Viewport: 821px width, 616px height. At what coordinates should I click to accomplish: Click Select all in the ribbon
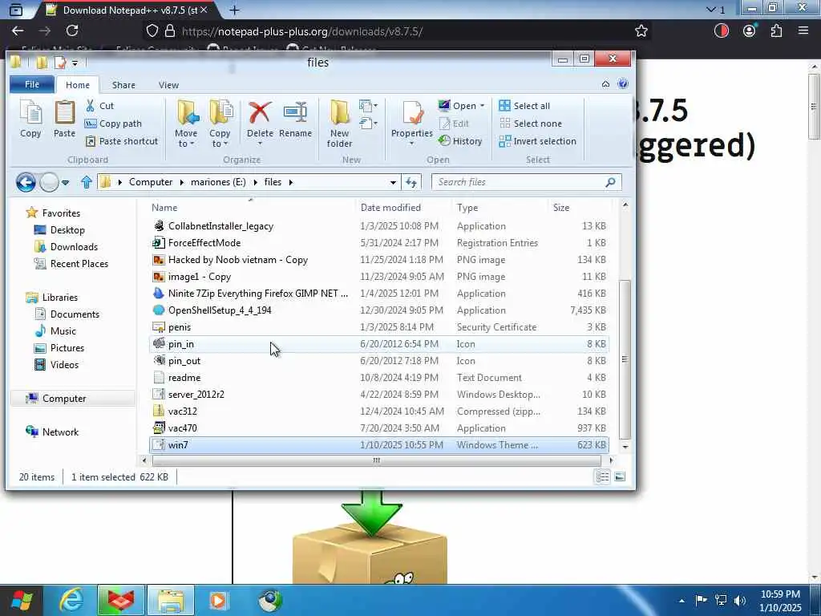(524, 106)
